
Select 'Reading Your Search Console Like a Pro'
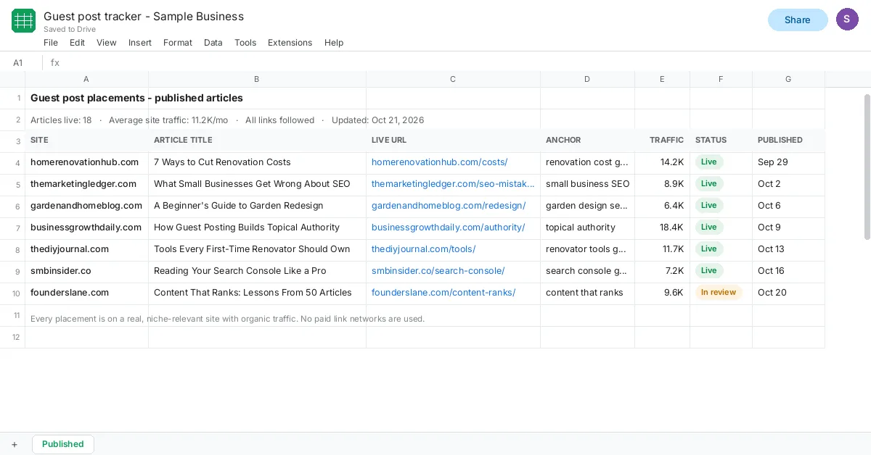coord(257,272)
